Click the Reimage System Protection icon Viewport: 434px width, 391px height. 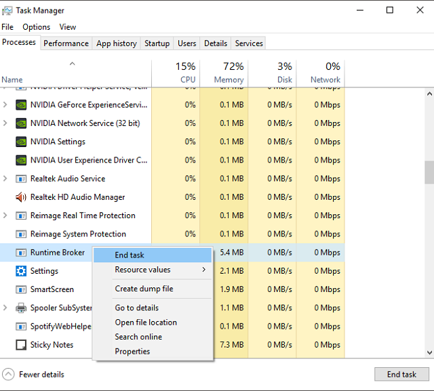(x=21, y=234)
